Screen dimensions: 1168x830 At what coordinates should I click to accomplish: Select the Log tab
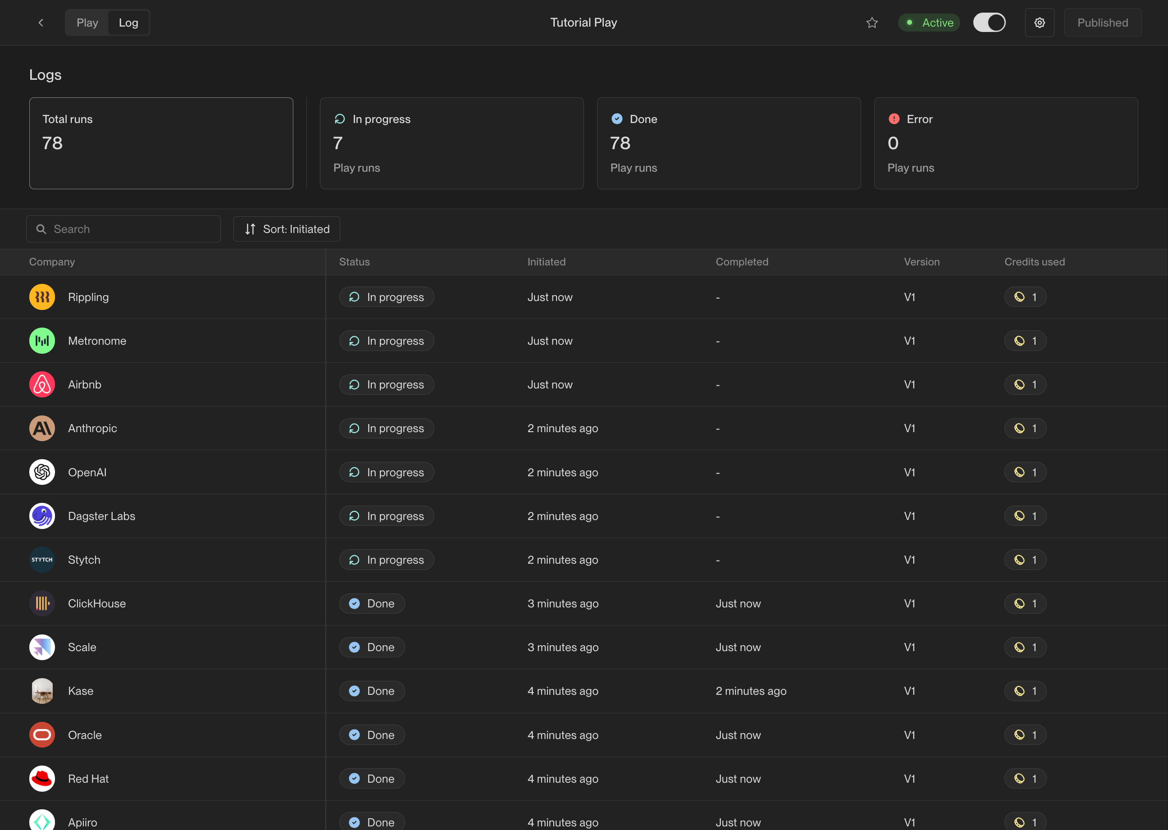(128, 23)
